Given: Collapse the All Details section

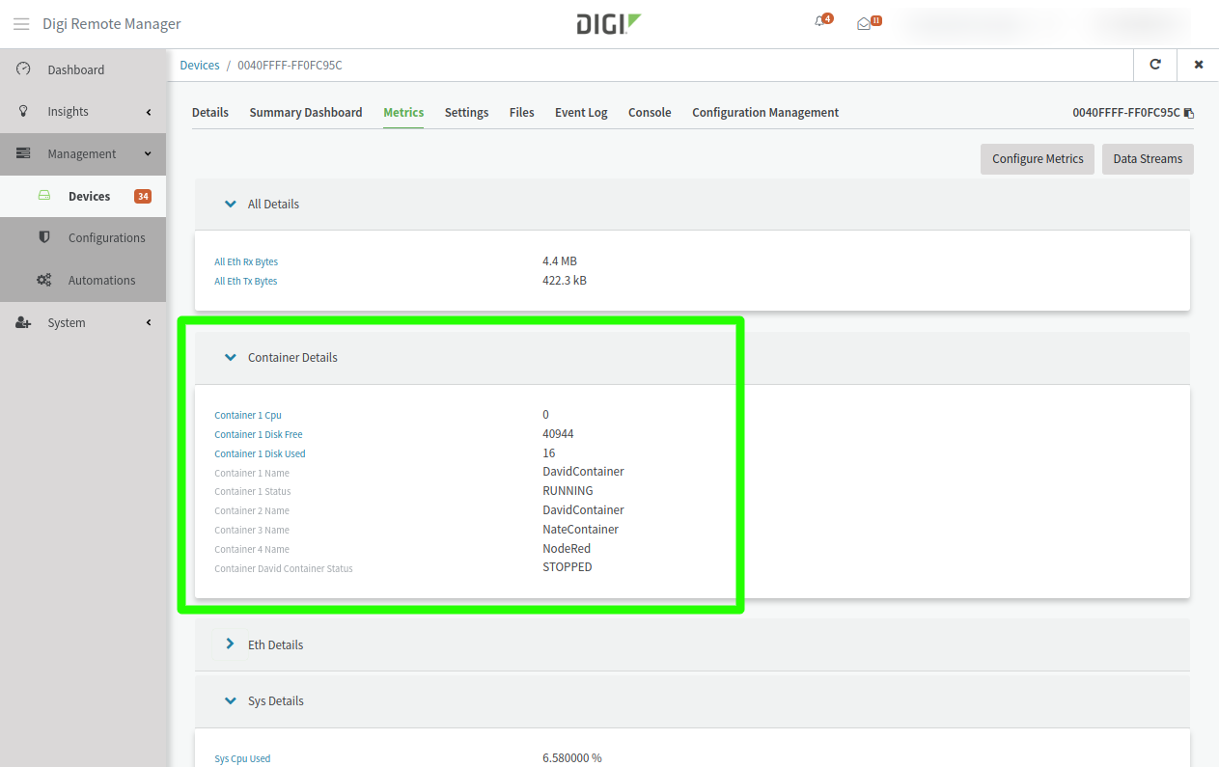Looking at the screenshot, I should click(x=230, y=204).
